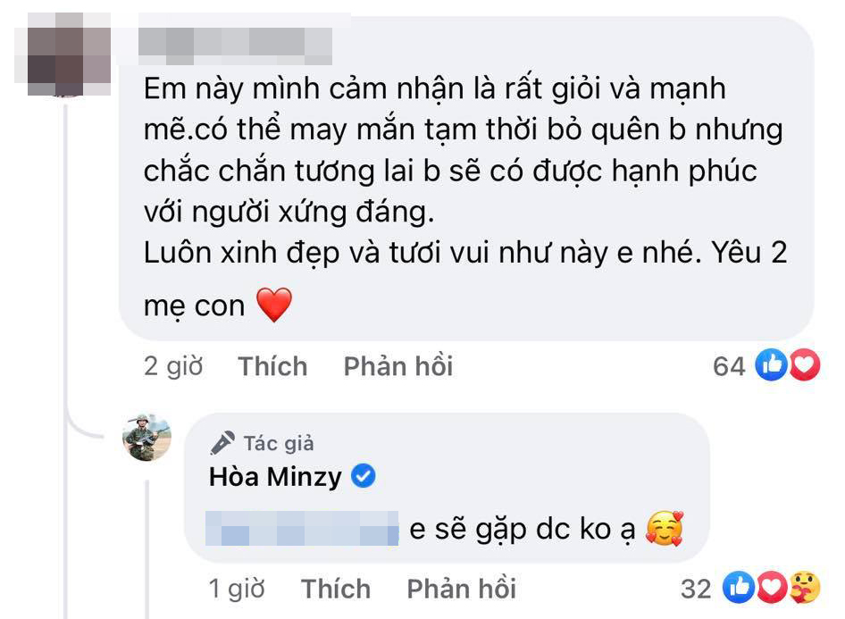
Task: Click the pen icon beside Tác giả
Action: coord(222,442)
